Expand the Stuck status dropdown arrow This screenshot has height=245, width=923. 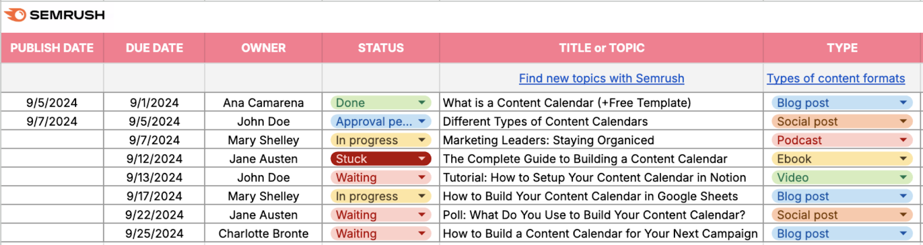pos(422,159)
